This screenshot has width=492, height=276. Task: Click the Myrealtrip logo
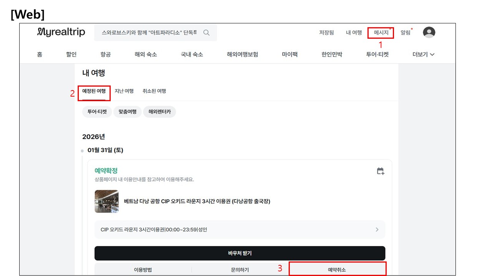[x=61, y=32]
